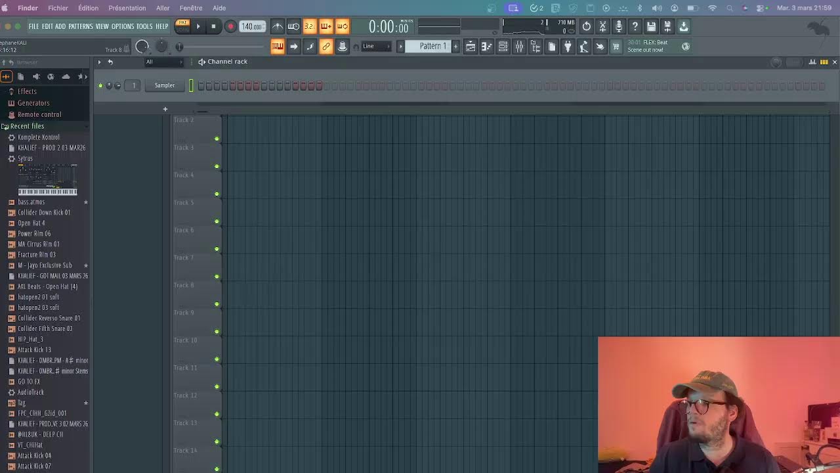Open the Line snap dropdown
The height and width of the screenshot is (473, 840).
[376, 46]
